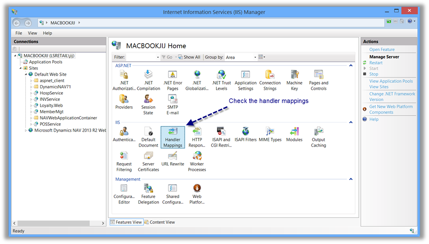Click Change .NET Framework Version link
Viewport: 429px width, 244px height.
[x=392, y=96]
